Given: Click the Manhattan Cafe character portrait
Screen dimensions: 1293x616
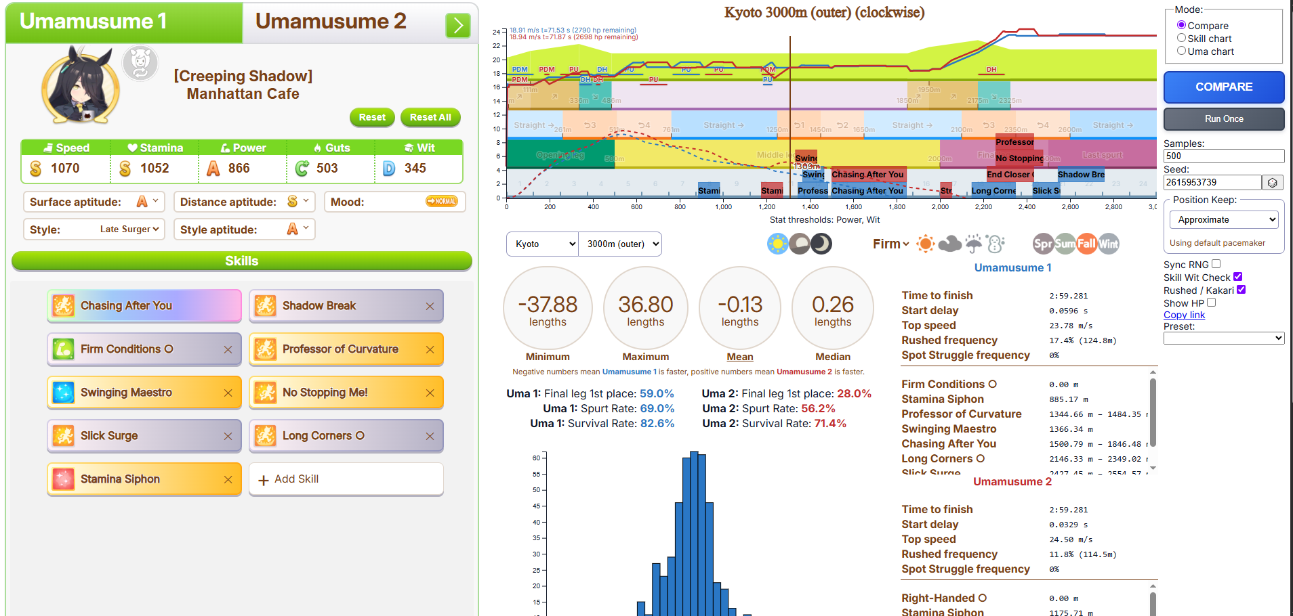Looking at the screenshot, I should click(81, 86).
